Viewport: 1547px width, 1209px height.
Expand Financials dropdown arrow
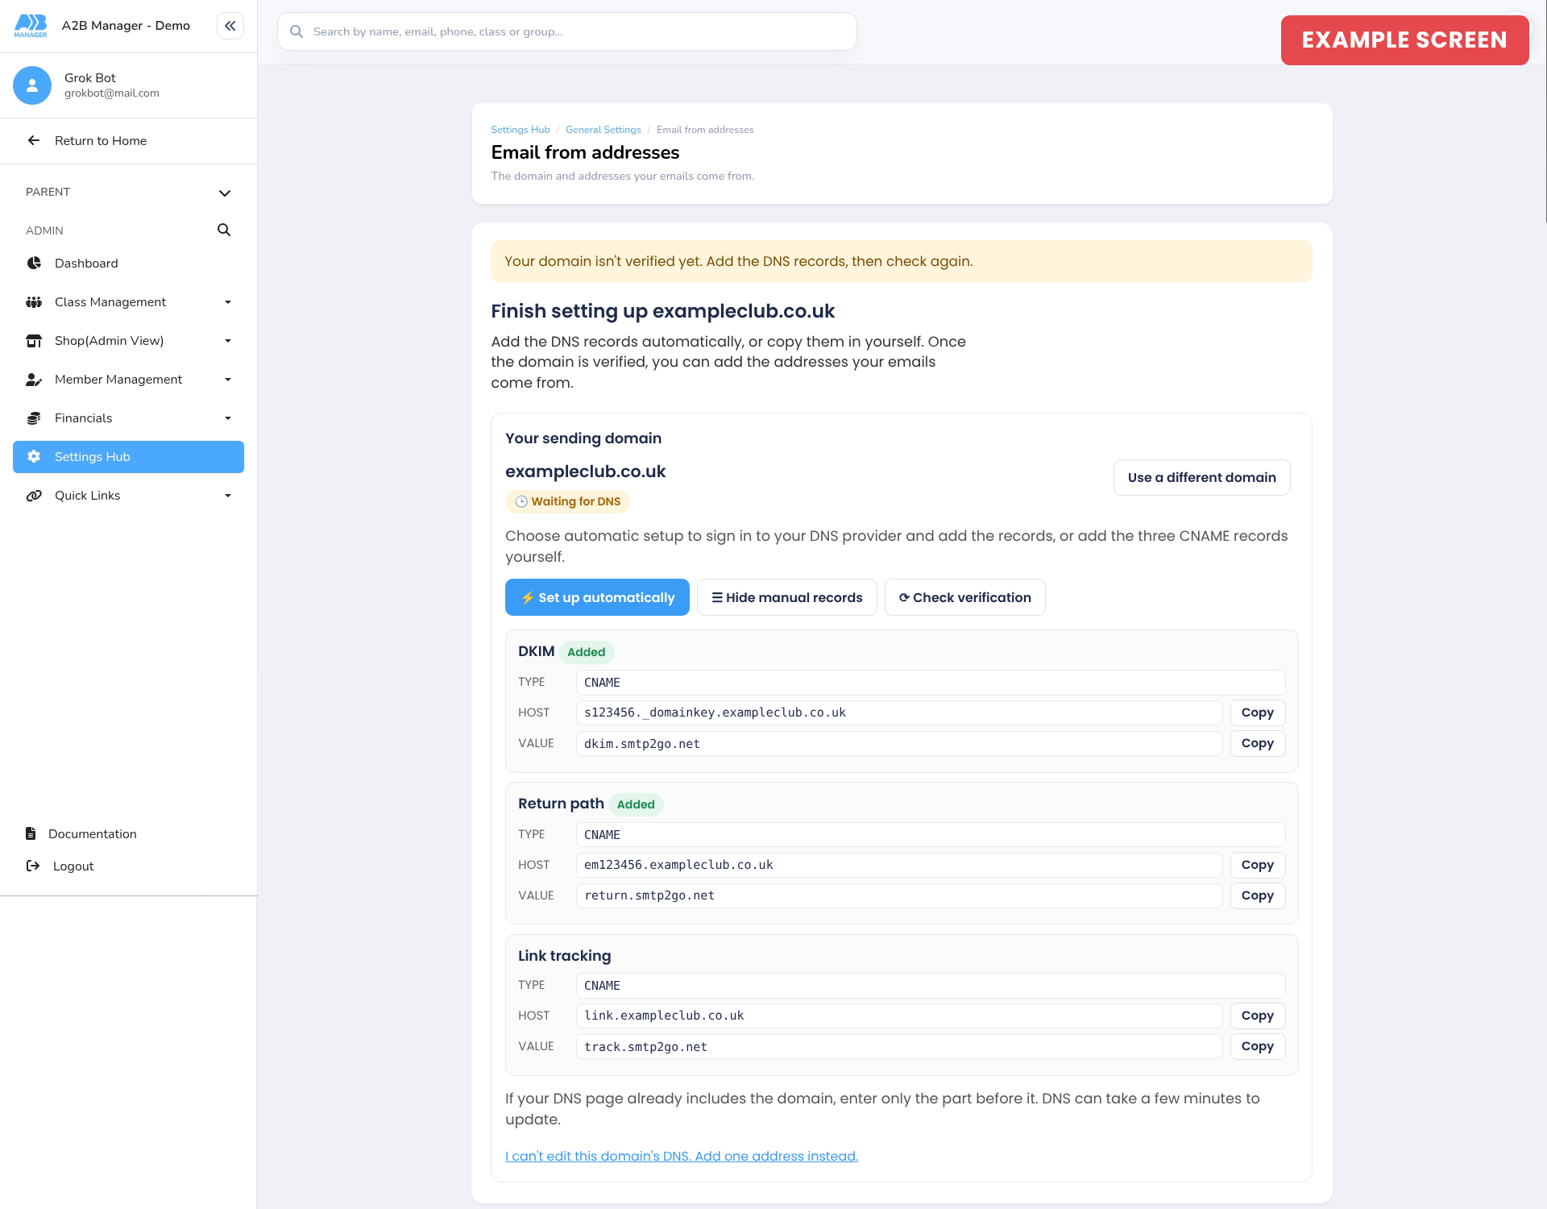pyautogui.click(x=228, y=418)
